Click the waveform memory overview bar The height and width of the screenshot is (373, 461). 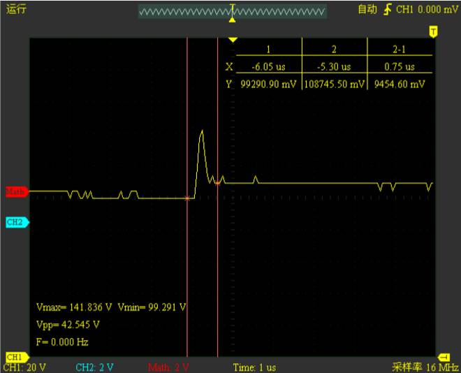tap(232, 12)
